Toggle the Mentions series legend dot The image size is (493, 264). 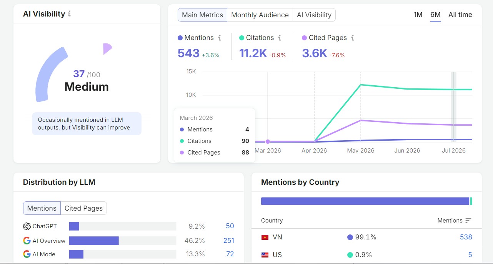click(180, 38)
